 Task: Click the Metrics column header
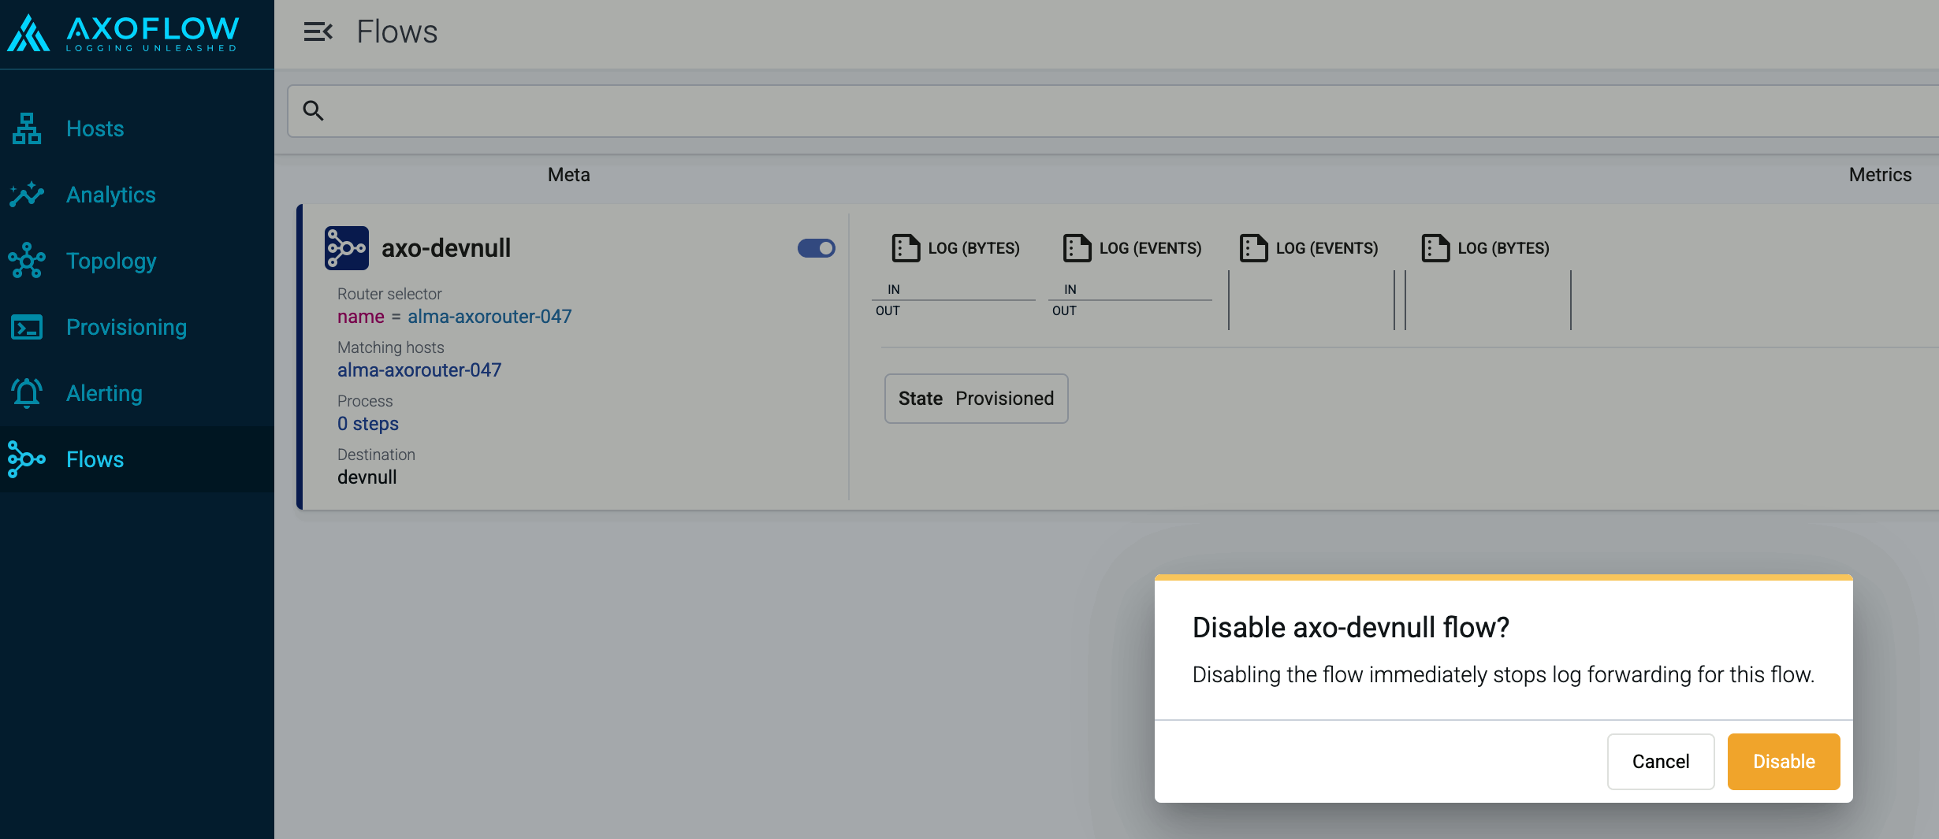coord(1881,175)
